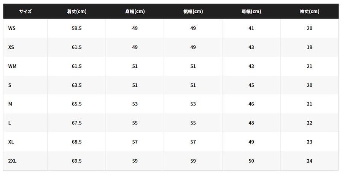Select the 67.5 length cell for L
Screen dimensions: 342x176
(76, 123)
